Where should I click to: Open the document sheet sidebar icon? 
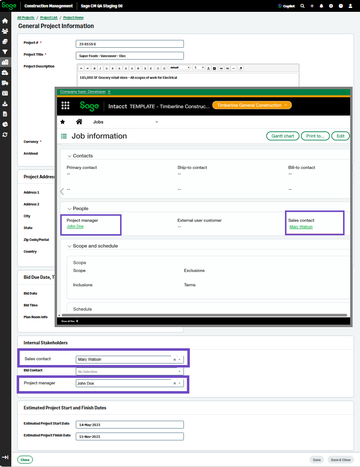pyautogui.click(x=5, y=114)
